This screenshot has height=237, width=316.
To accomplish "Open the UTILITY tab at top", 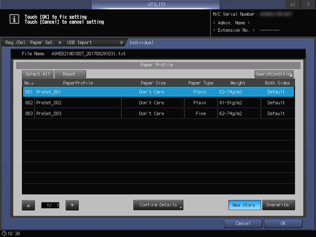I will pyautogui.click(x=156, y=4).
